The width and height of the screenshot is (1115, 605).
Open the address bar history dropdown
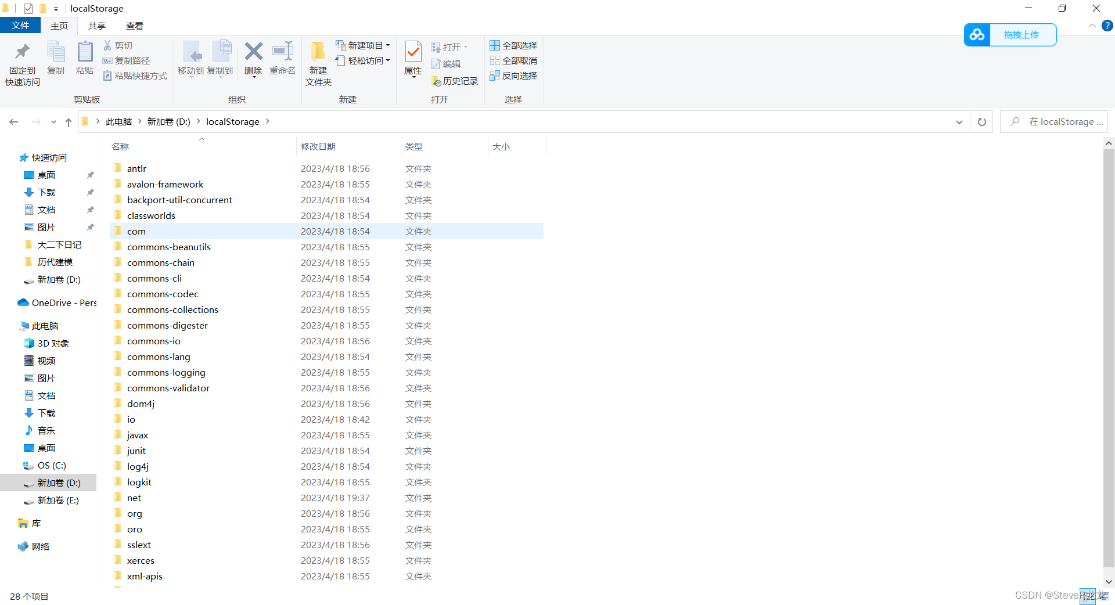click(x=959, y=121)
